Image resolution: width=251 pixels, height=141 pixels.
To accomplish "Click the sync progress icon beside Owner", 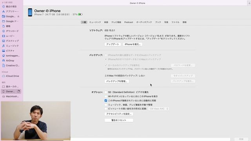I will coord(18,91).
